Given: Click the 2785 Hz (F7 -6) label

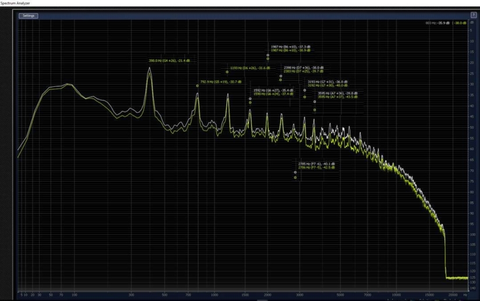Looking at the screenshot, I should coord(317,164).
